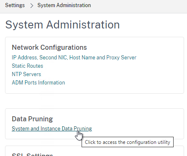The image size is (187, 156).
Task: Click the partially visible SSL Settings heading
Action: click(32, 154)
